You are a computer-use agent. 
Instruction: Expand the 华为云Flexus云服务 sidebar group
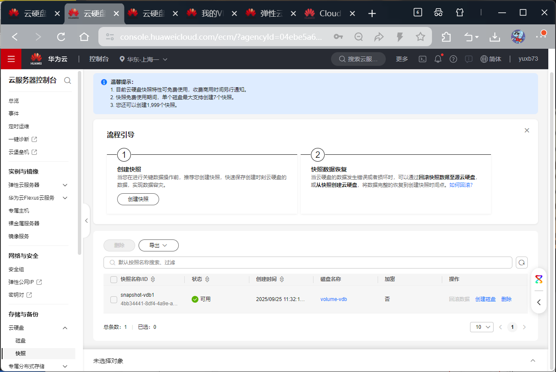tap(65, 198)
